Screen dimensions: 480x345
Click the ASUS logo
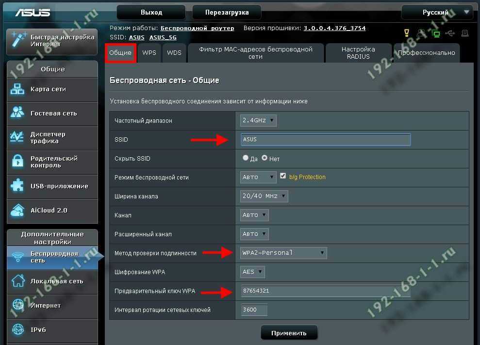coord(33,12)
